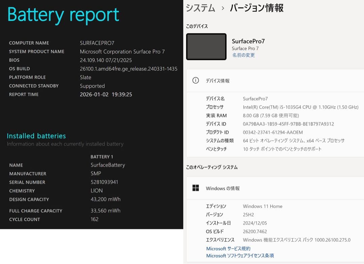Select battery serial number 5281093941
The height and width of the screenshot is (264, 364).
(104, 182)
